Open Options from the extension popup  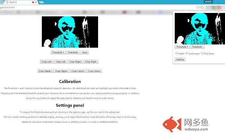point(180,59)
